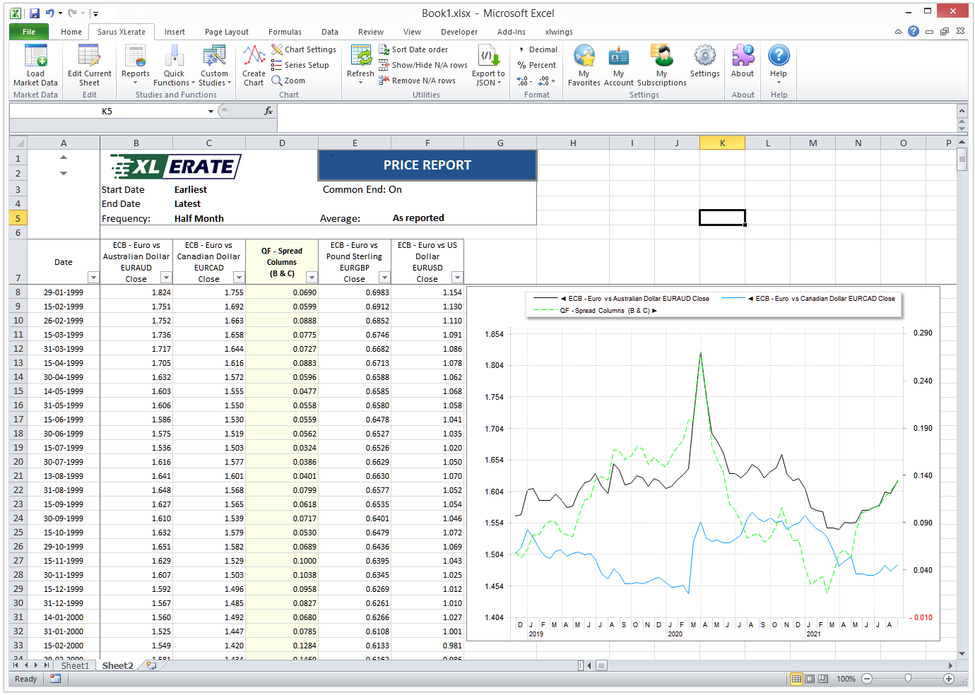This screenshot has height=695, width=975.
Task: Switch to Page Layout view in status bar
Action: click(810, 679)
